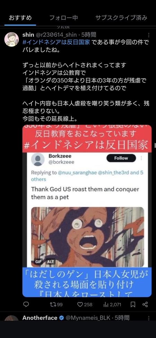
Task: Open the attached Borkzeee screenshot image
Action: pos(87,211)
